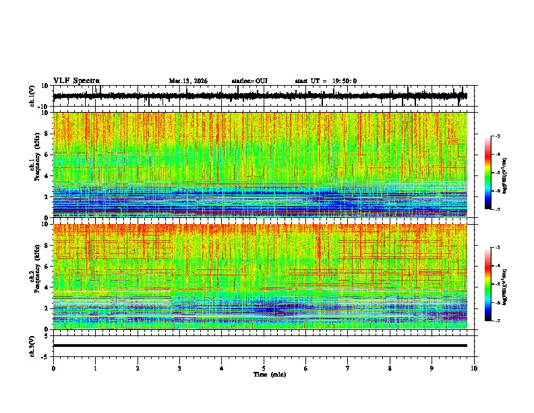Click the ch.1 color bar log(PSD) label
The image size is (534, 413).
click(x=505, y=175)
